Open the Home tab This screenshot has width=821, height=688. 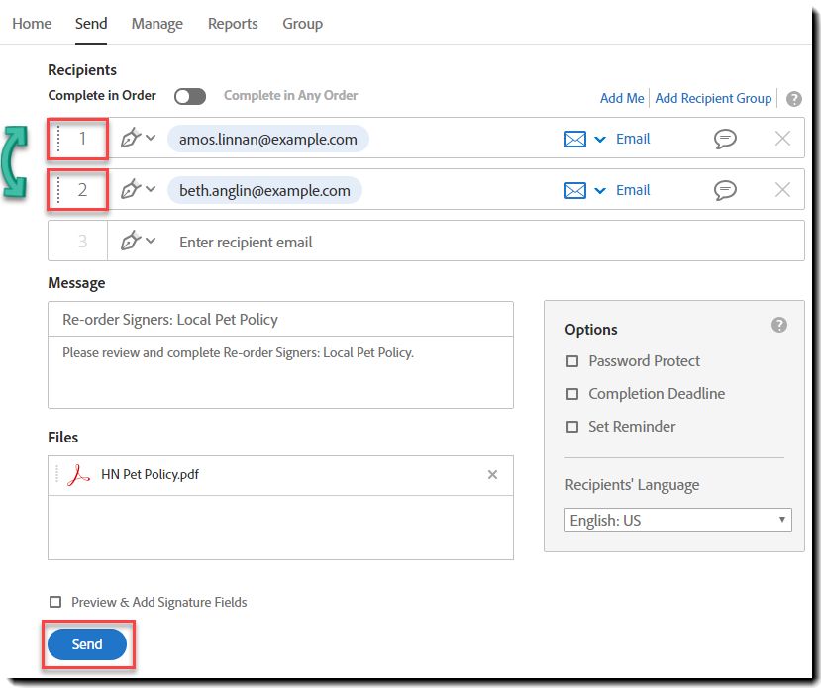click(x=32, y=24)
